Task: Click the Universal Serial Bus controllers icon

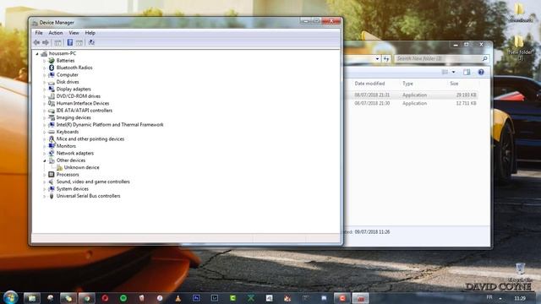Action: coord(52,196)
